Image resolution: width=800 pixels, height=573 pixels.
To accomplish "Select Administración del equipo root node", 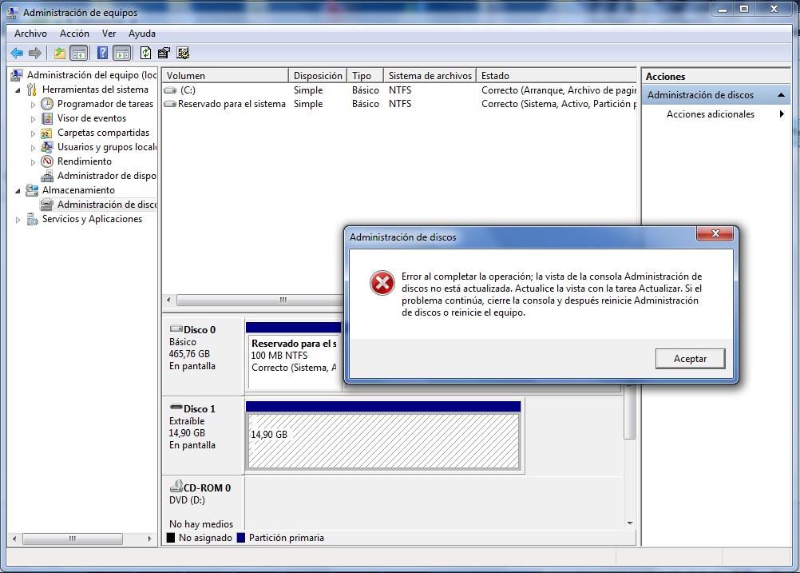I will click(91, 74).
